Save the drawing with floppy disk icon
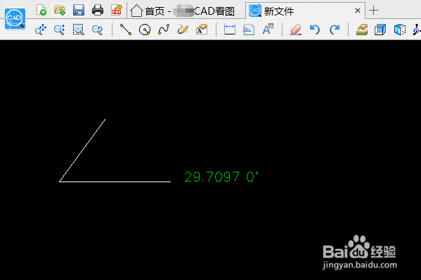This screenshot has width=421, height=280. click(79, 10)
